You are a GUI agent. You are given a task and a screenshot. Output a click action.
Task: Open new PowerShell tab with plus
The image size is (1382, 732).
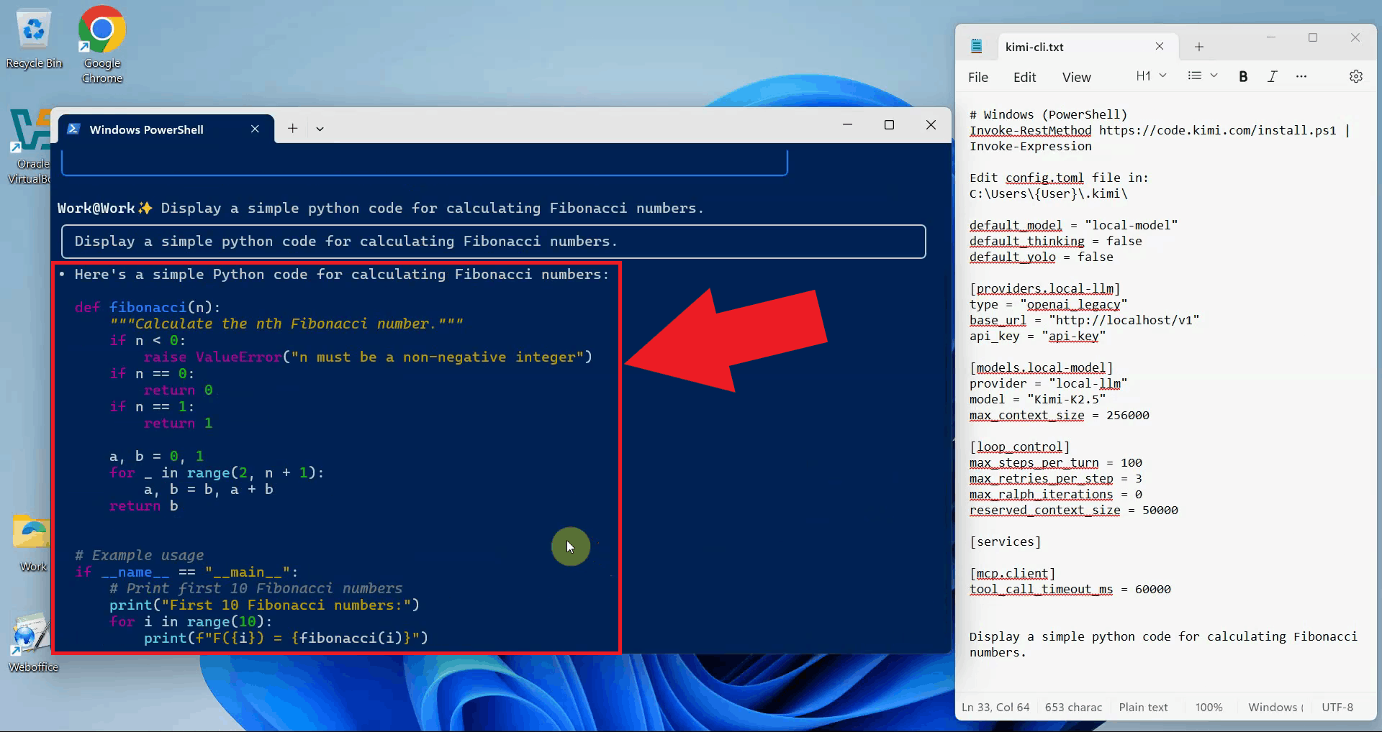[x=292, y=129]
